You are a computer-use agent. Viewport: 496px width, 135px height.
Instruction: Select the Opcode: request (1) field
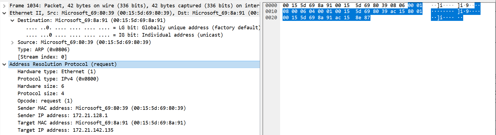45,101
